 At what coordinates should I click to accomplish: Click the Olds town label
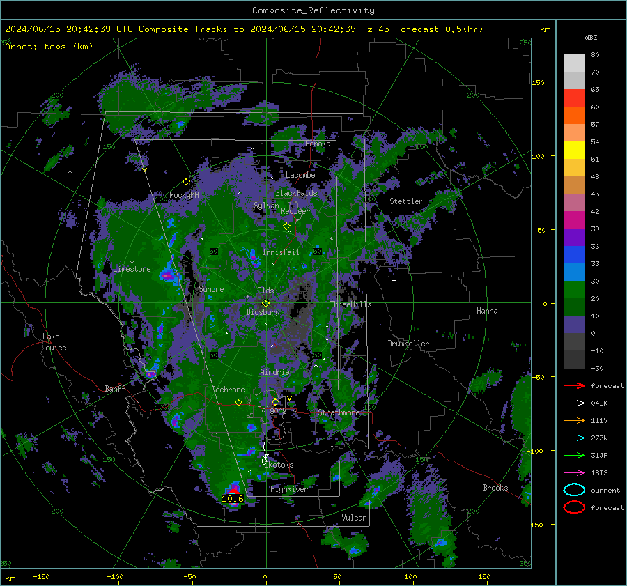(x=265, y=291)
